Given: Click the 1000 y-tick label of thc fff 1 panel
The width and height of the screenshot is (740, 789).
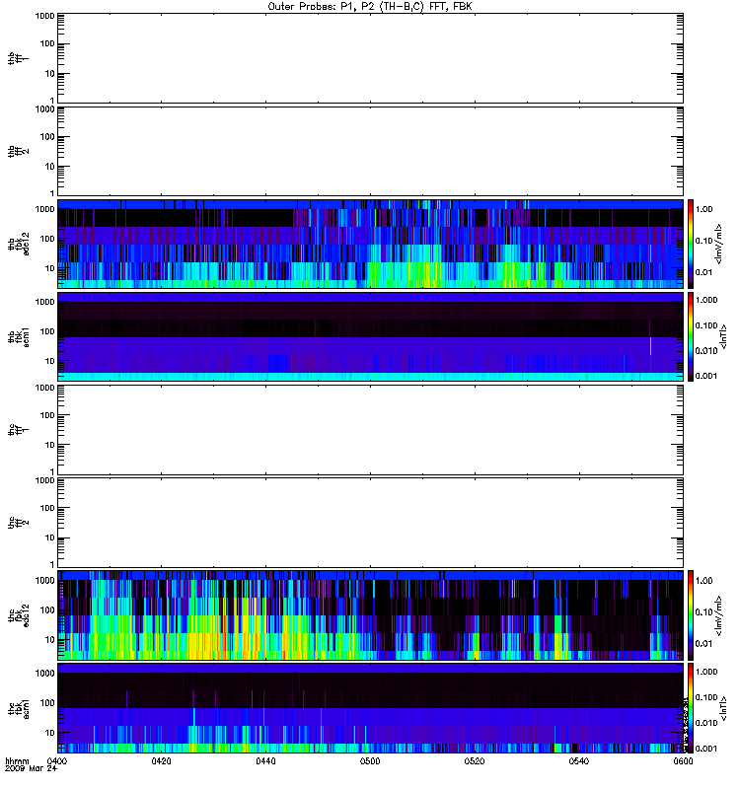Looking at the screenshot, I should click(44, 388).
